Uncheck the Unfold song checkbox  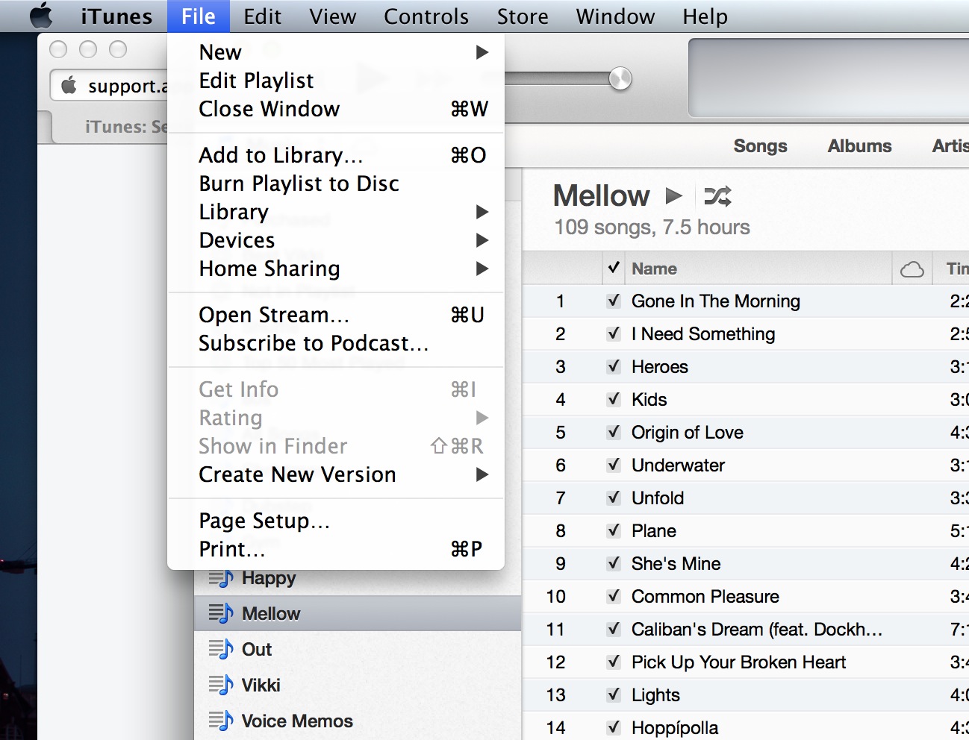point(614,498)
